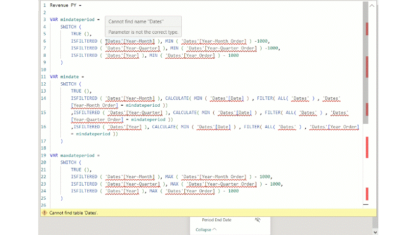This screenshot has width=418, height=235.
Task: Click the scroll-down arrow at bottom right
Action: point(375,232)
